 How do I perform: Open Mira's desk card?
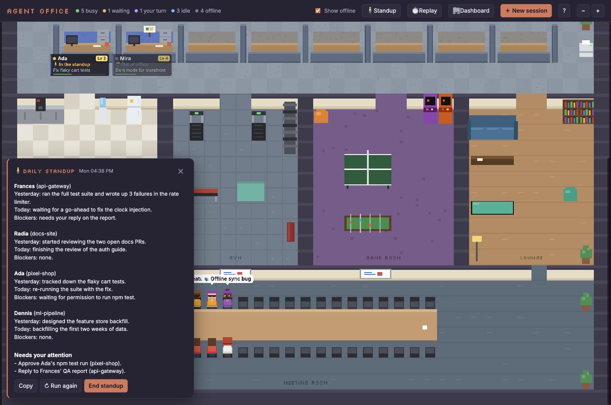pyautogui.click(x=142, y=65)
